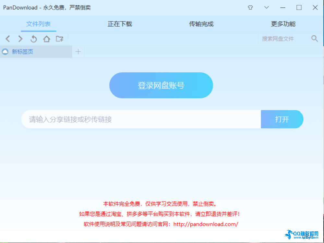Go back with the left arrow icon
The image size is (324, 243).
pos(8,39)
